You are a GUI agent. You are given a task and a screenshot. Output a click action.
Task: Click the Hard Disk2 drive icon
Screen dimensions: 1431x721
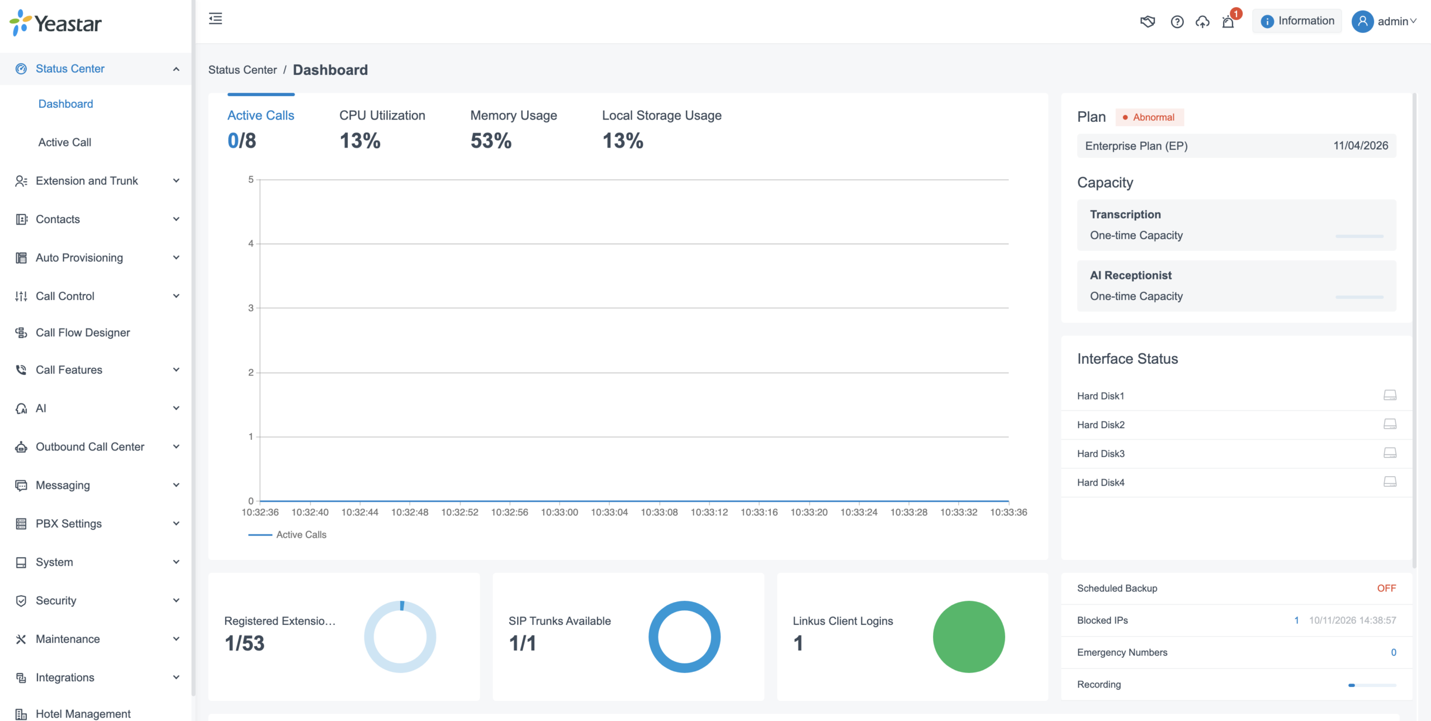click(1390, 424)
